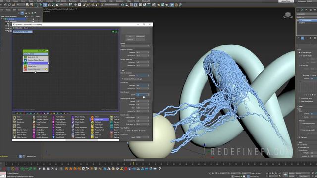Click the Seed value field

click(x=142, y=137)
